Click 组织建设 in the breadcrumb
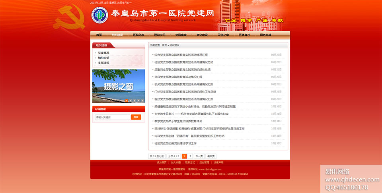Image resolution: width=382 pixels, height=193 pixels. [x=174, y=45]
